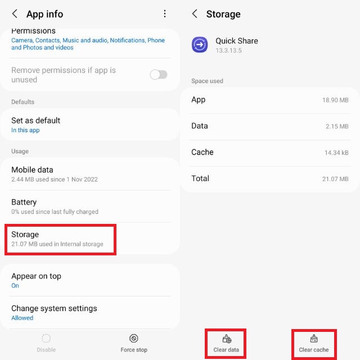Image resolution: width=360 pixels, height=360 pixels.
Task: Open the three-dot more options menu
Action: click(165, 14)
